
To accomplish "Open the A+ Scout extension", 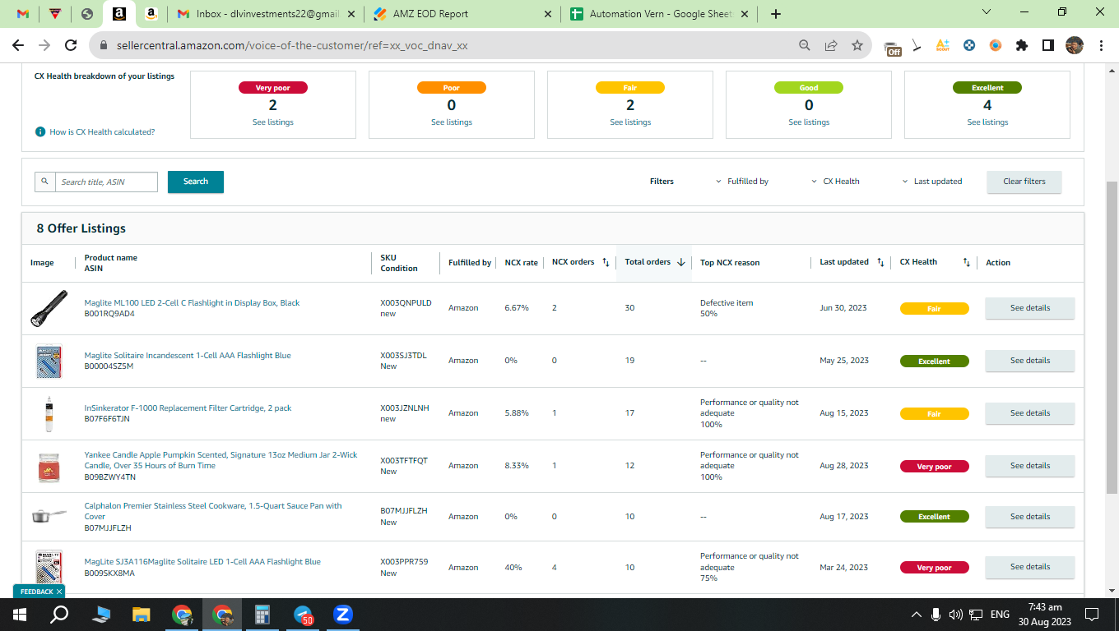I will [942, 45].
